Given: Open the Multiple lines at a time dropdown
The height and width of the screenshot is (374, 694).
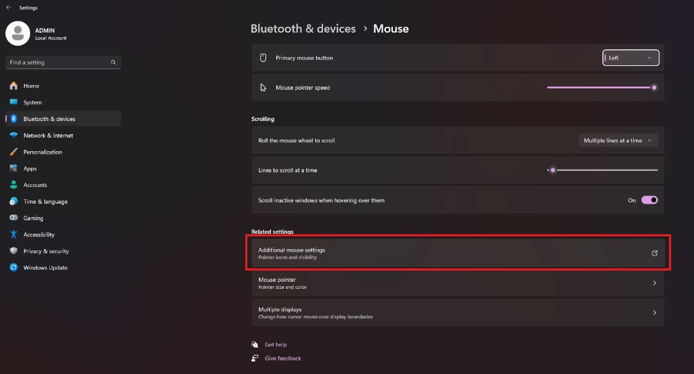Looking at the screenshot, I should click(x=618, y=141).
